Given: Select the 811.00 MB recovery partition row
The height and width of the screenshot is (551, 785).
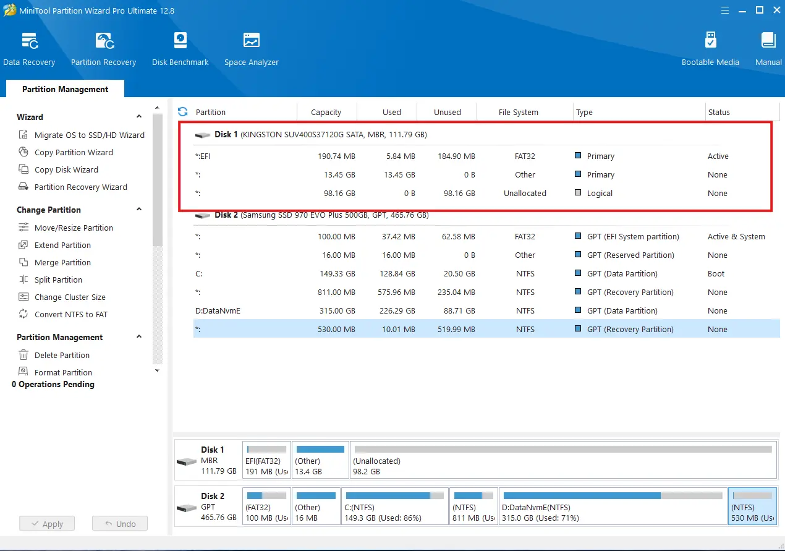Looking at the screenshot, I should (x=486, y=293).
